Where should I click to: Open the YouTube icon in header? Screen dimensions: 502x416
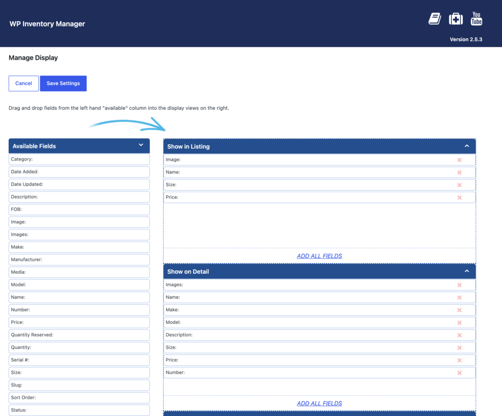pyautogui.click(x=477, y=19)
